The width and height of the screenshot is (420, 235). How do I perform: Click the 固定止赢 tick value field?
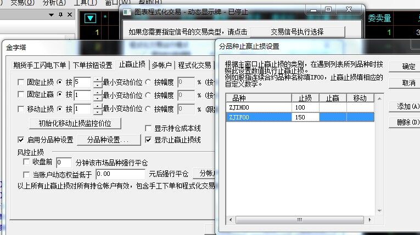coord(83,95)
